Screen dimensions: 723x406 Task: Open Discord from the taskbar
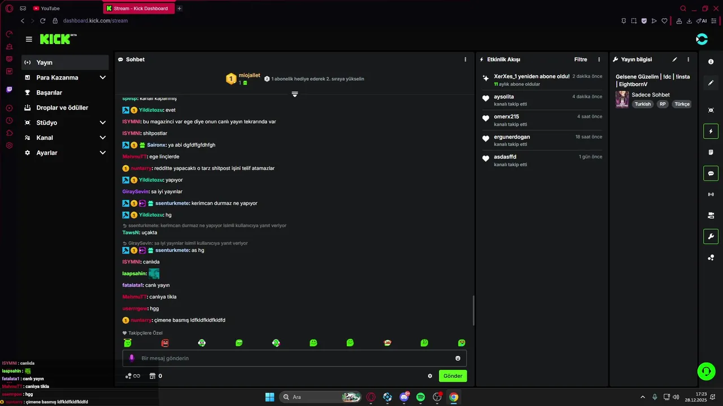[x=404, y=397]
